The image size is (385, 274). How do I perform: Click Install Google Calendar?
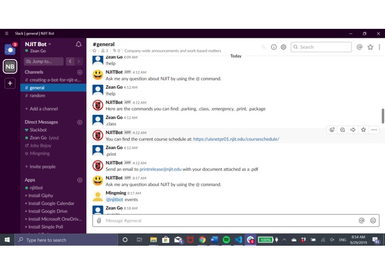click(x=50, y=204)
